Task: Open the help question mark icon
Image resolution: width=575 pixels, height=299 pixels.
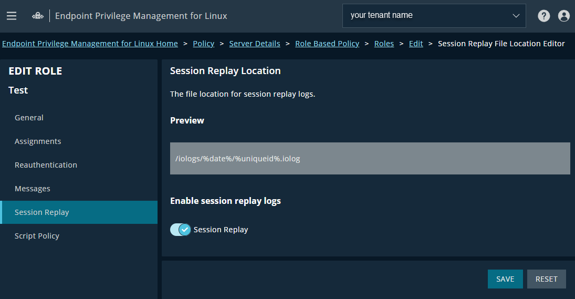Action: coord(543,16)
